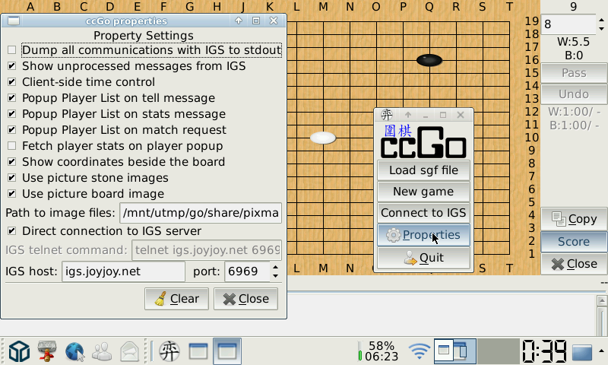
Task: Open the wifi network icon
Action: 420,351
